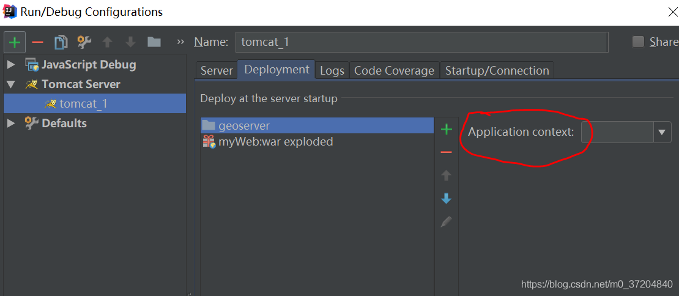Click the Name field containing tomcat_1
This screenshot has width=679, height=296.
[422, 42]
